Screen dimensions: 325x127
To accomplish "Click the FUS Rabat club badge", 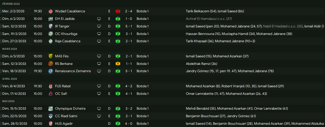I will pos(51,86).
